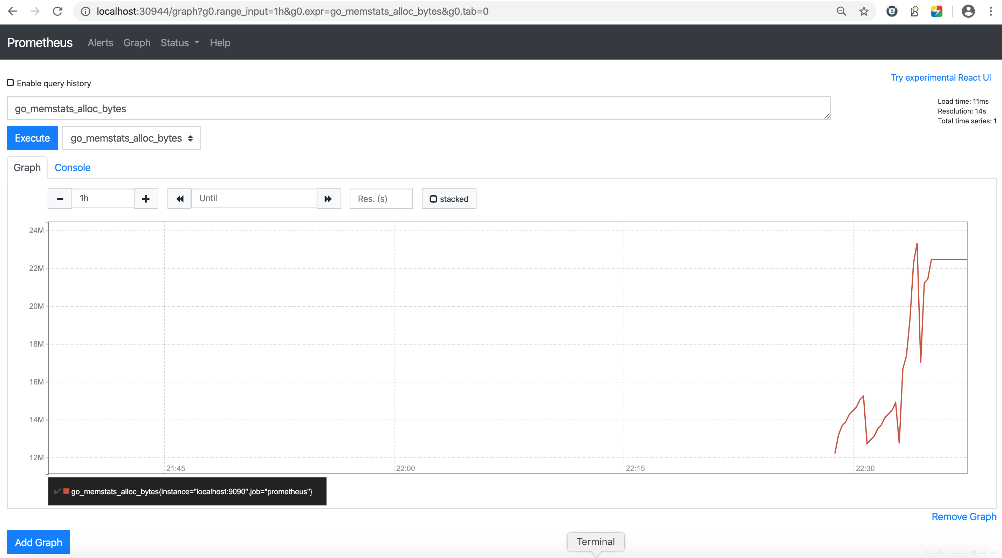Click the Prometheus logo icon

(39, 43)
